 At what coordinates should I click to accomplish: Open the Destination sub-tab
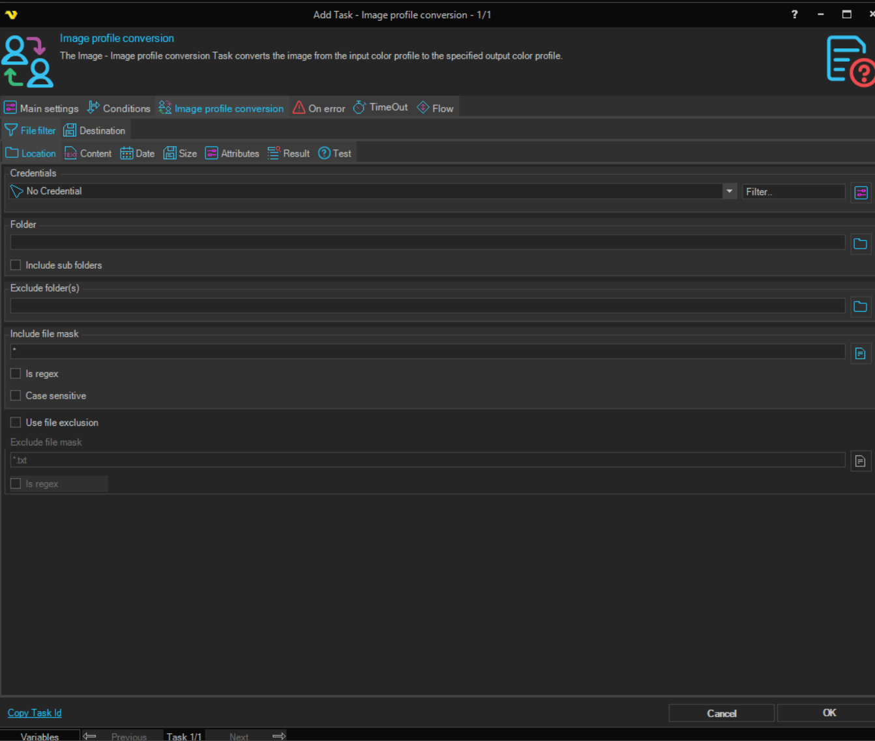[95, 130]
